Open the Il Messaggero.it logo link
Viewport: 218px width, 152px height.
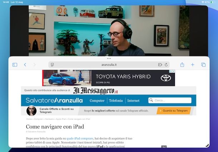tap(95, 91)
